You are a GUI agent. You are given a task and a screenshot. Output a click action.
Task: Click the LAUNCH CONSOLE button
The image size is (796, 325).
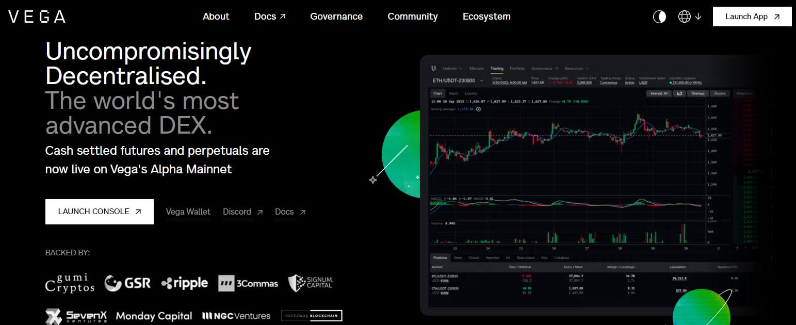[x=99, y=212]
